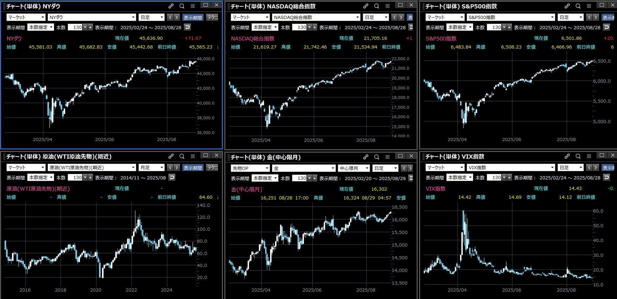Toggle 表示期間 button in WTI原油 panel
This screenshot has width=617, height=299.
pyautogui.click(x=193, y=167)
